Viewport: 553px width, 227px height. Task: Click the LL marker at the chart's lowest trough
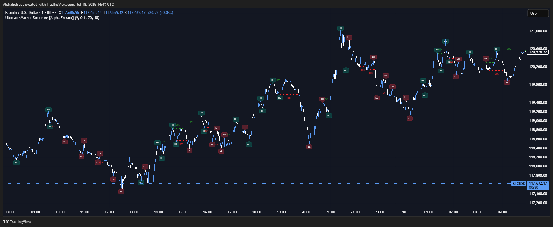121,191
